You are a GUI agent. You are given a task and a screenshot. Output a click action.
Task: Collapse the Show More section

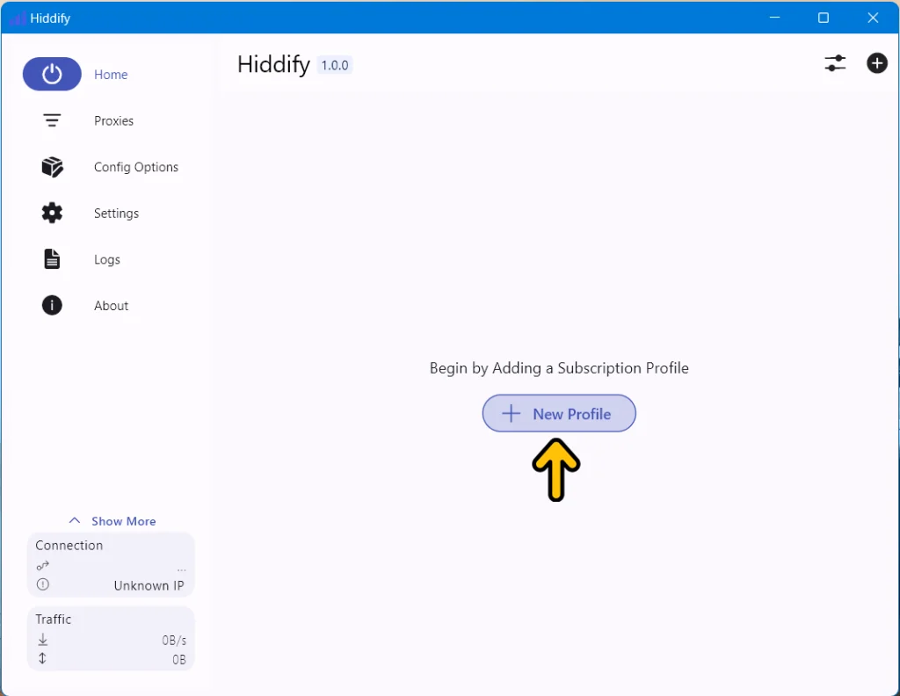tap(112, 520)
